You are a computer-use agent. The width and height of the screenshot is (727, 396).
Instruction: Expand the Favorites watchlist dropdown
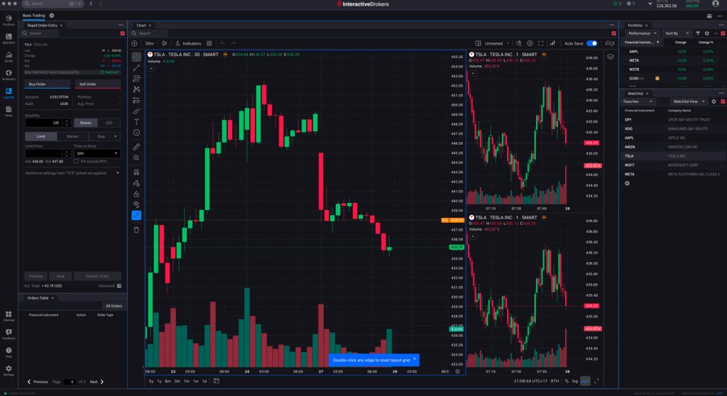coord(639,101)
